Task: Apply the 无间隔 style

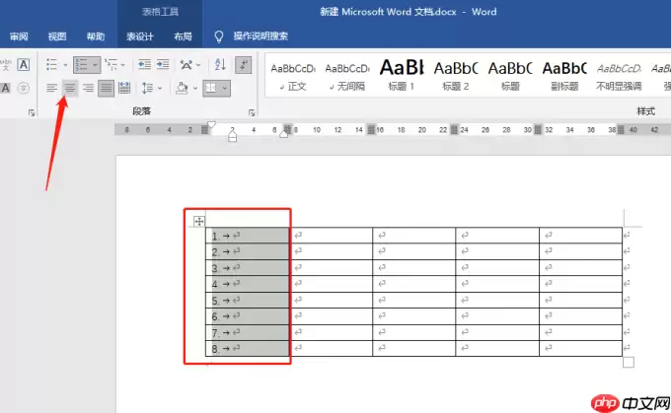Action: 347,76
